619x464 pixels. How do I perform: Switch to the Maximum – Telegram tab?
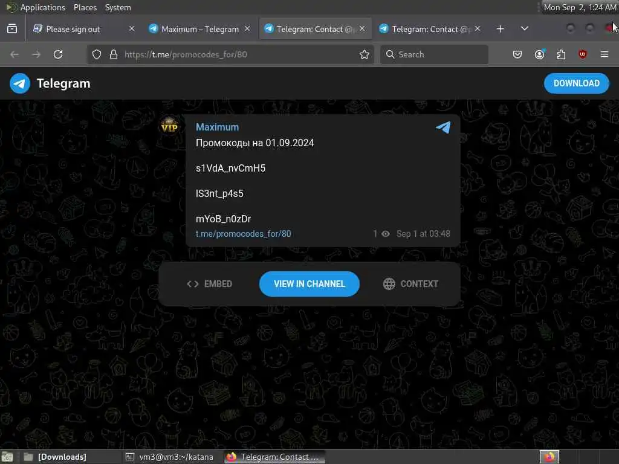tap(200, 29)
